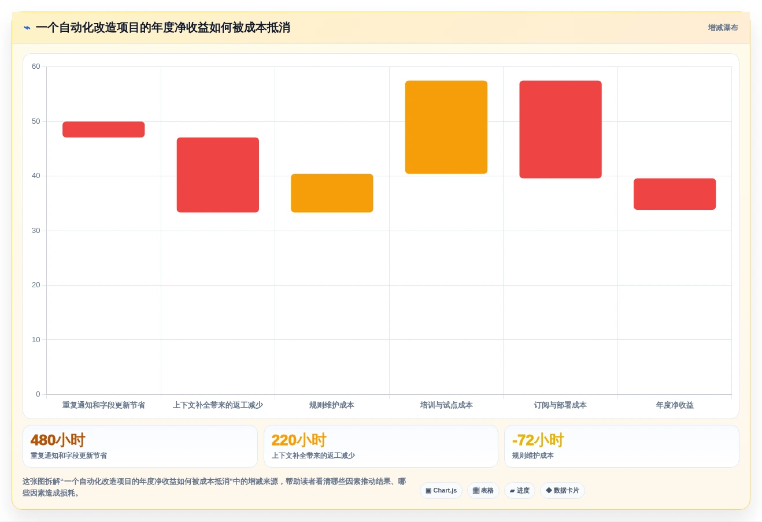762x522 pixels.
Task: Click the axis label 订阅与部署成本
Action: coord(560,405)
